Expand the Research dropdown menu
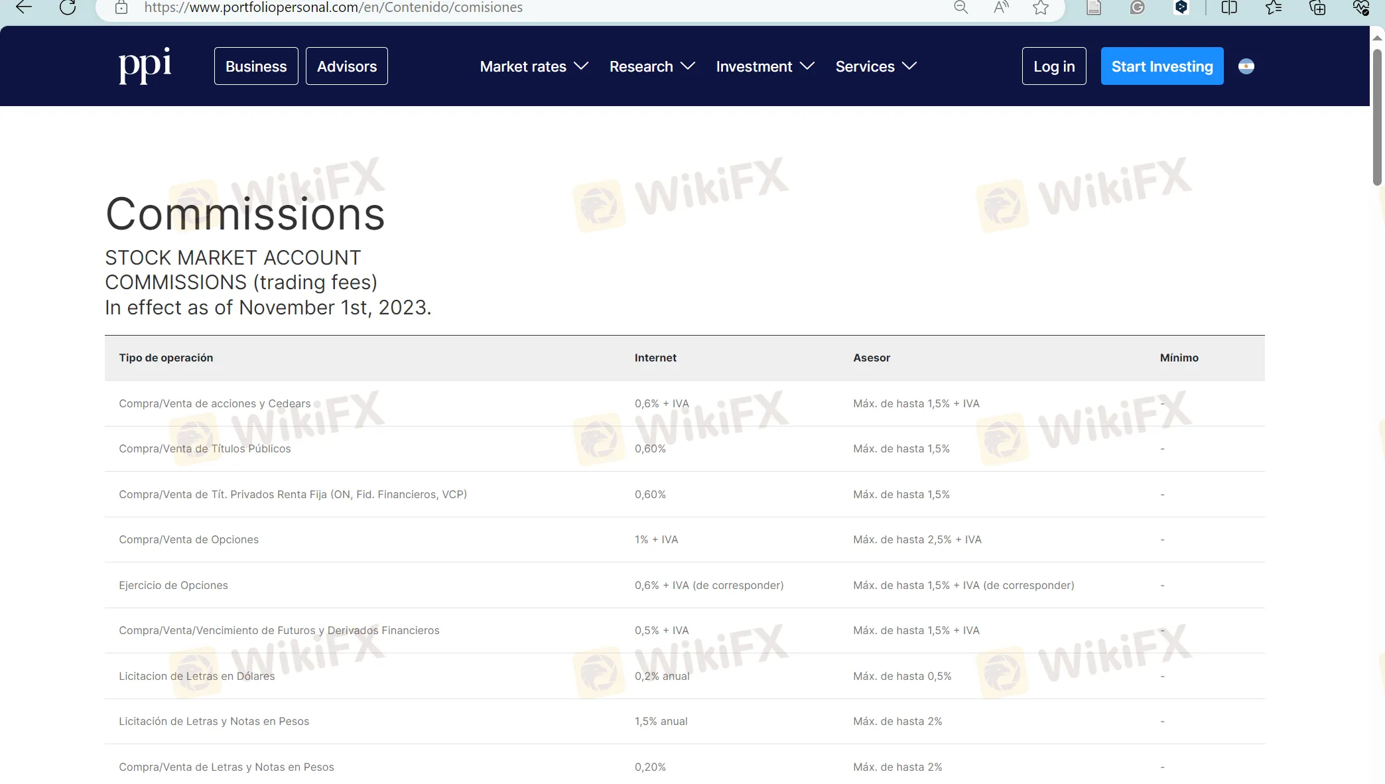Screen dimensions: 1385x784 652,66
